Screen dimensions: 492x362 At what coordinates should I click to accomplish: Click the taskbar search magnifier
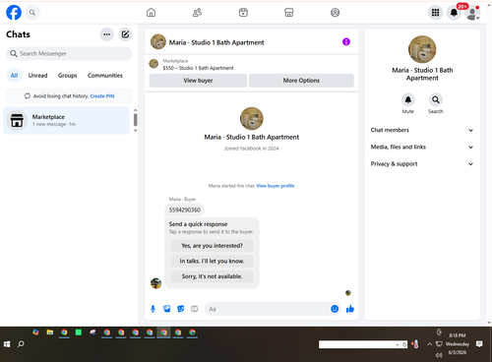[21, 344]
